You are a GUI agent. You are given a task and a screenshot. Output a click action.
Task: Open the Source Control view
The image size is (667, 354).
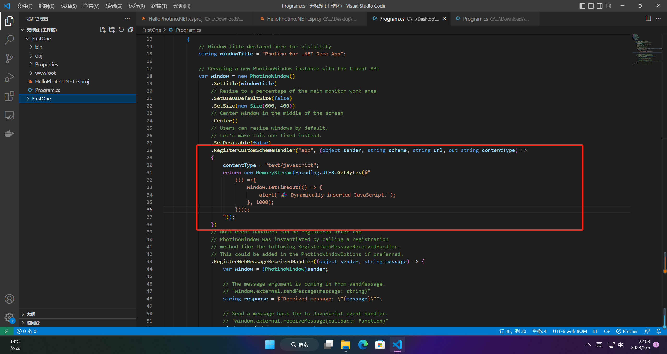pos(9,59)
